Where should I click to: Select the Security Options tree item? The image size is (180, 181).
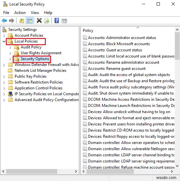point(35,59)
